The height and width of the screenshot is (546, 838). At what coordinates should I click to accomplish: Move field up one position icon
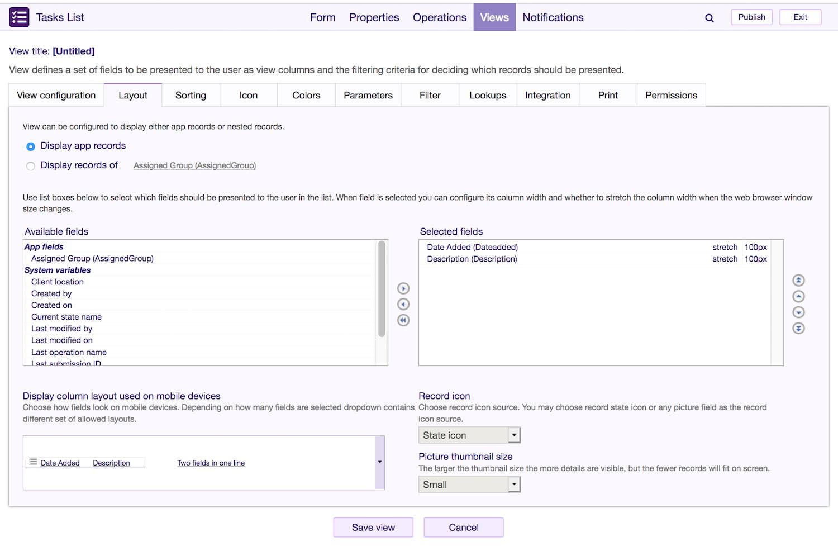pyautogui.click(x=799, y=296)
